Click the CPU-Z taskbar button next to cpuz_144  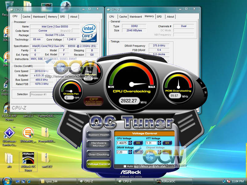[96, 181]
